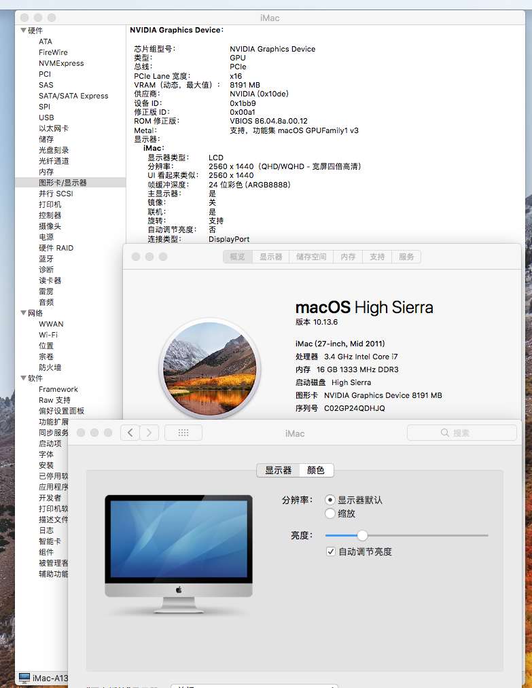Select ATA in the hardware list
This screenshot has height=688, width=532.
click(46, 41)
